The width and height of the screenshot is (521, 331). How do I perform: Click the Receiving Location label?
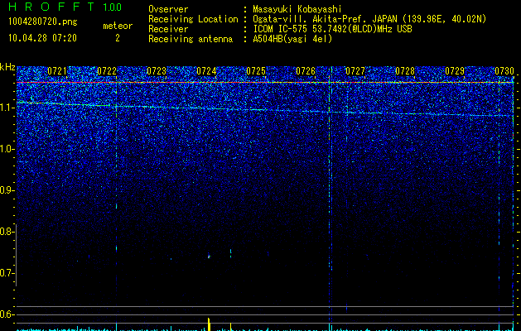pyautogui.click(x=193, y=19)
